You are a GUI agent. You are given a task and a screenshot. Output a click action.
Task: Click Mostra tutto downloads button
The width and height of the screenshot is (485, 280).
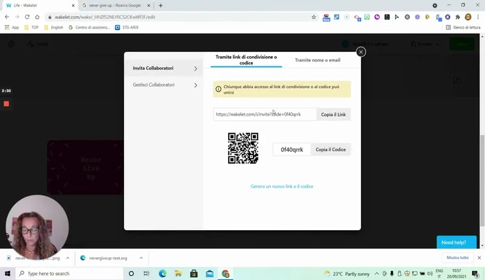(x=457, y=258)
